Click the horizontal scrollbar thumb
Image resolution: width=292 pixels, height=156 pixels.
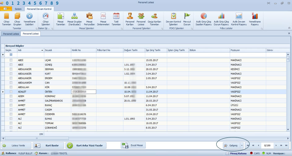click(37, 138)
